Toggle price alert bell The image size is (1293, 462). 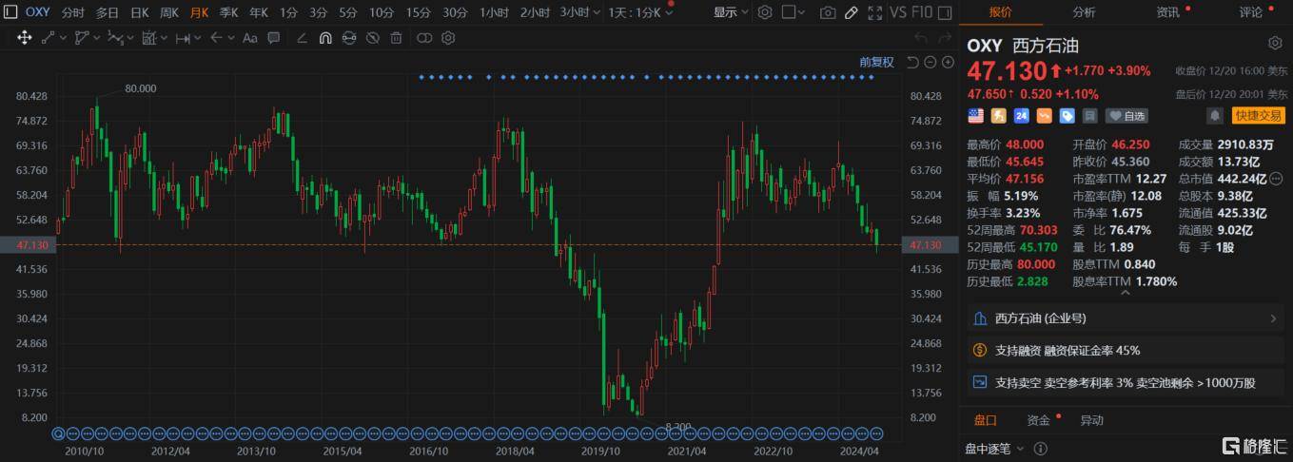(x=1215, y=115)
